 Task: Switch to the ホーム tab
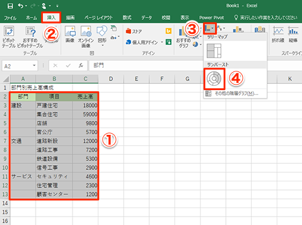click(31, 18)
